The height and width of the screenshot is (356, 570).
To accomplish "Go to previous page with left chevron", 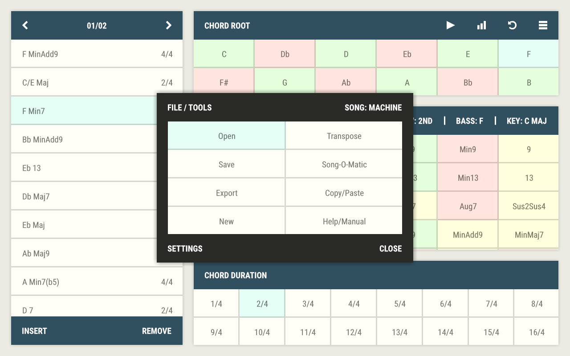I will pos(25,25).
